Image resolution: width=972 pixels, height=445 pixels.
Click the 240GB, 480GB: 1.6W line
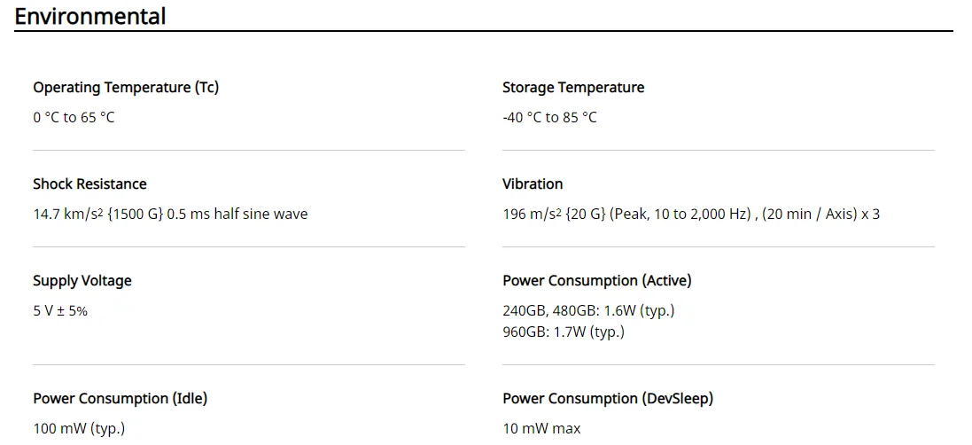[588, 310]
